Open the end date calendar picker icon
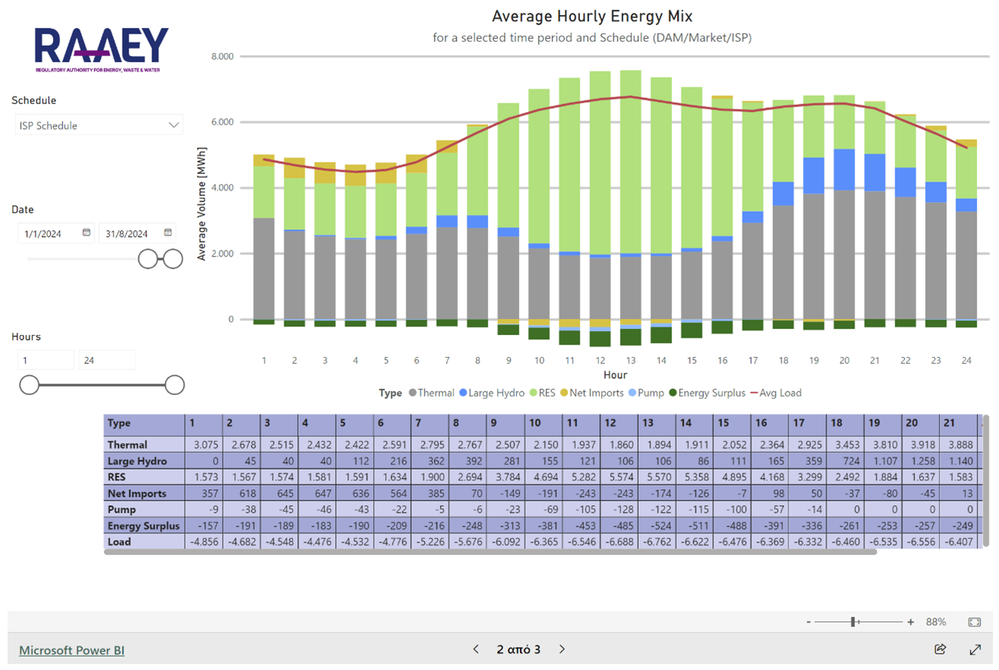 click(x=168, y=232)
